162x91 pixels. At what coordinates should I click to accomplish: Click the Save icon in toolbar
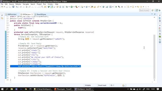click(x=7, y=7)
